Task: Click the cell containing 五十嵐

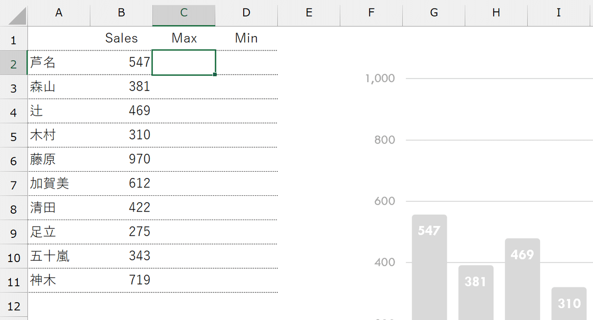Action: pyautogui.click(x=59, y=257)
